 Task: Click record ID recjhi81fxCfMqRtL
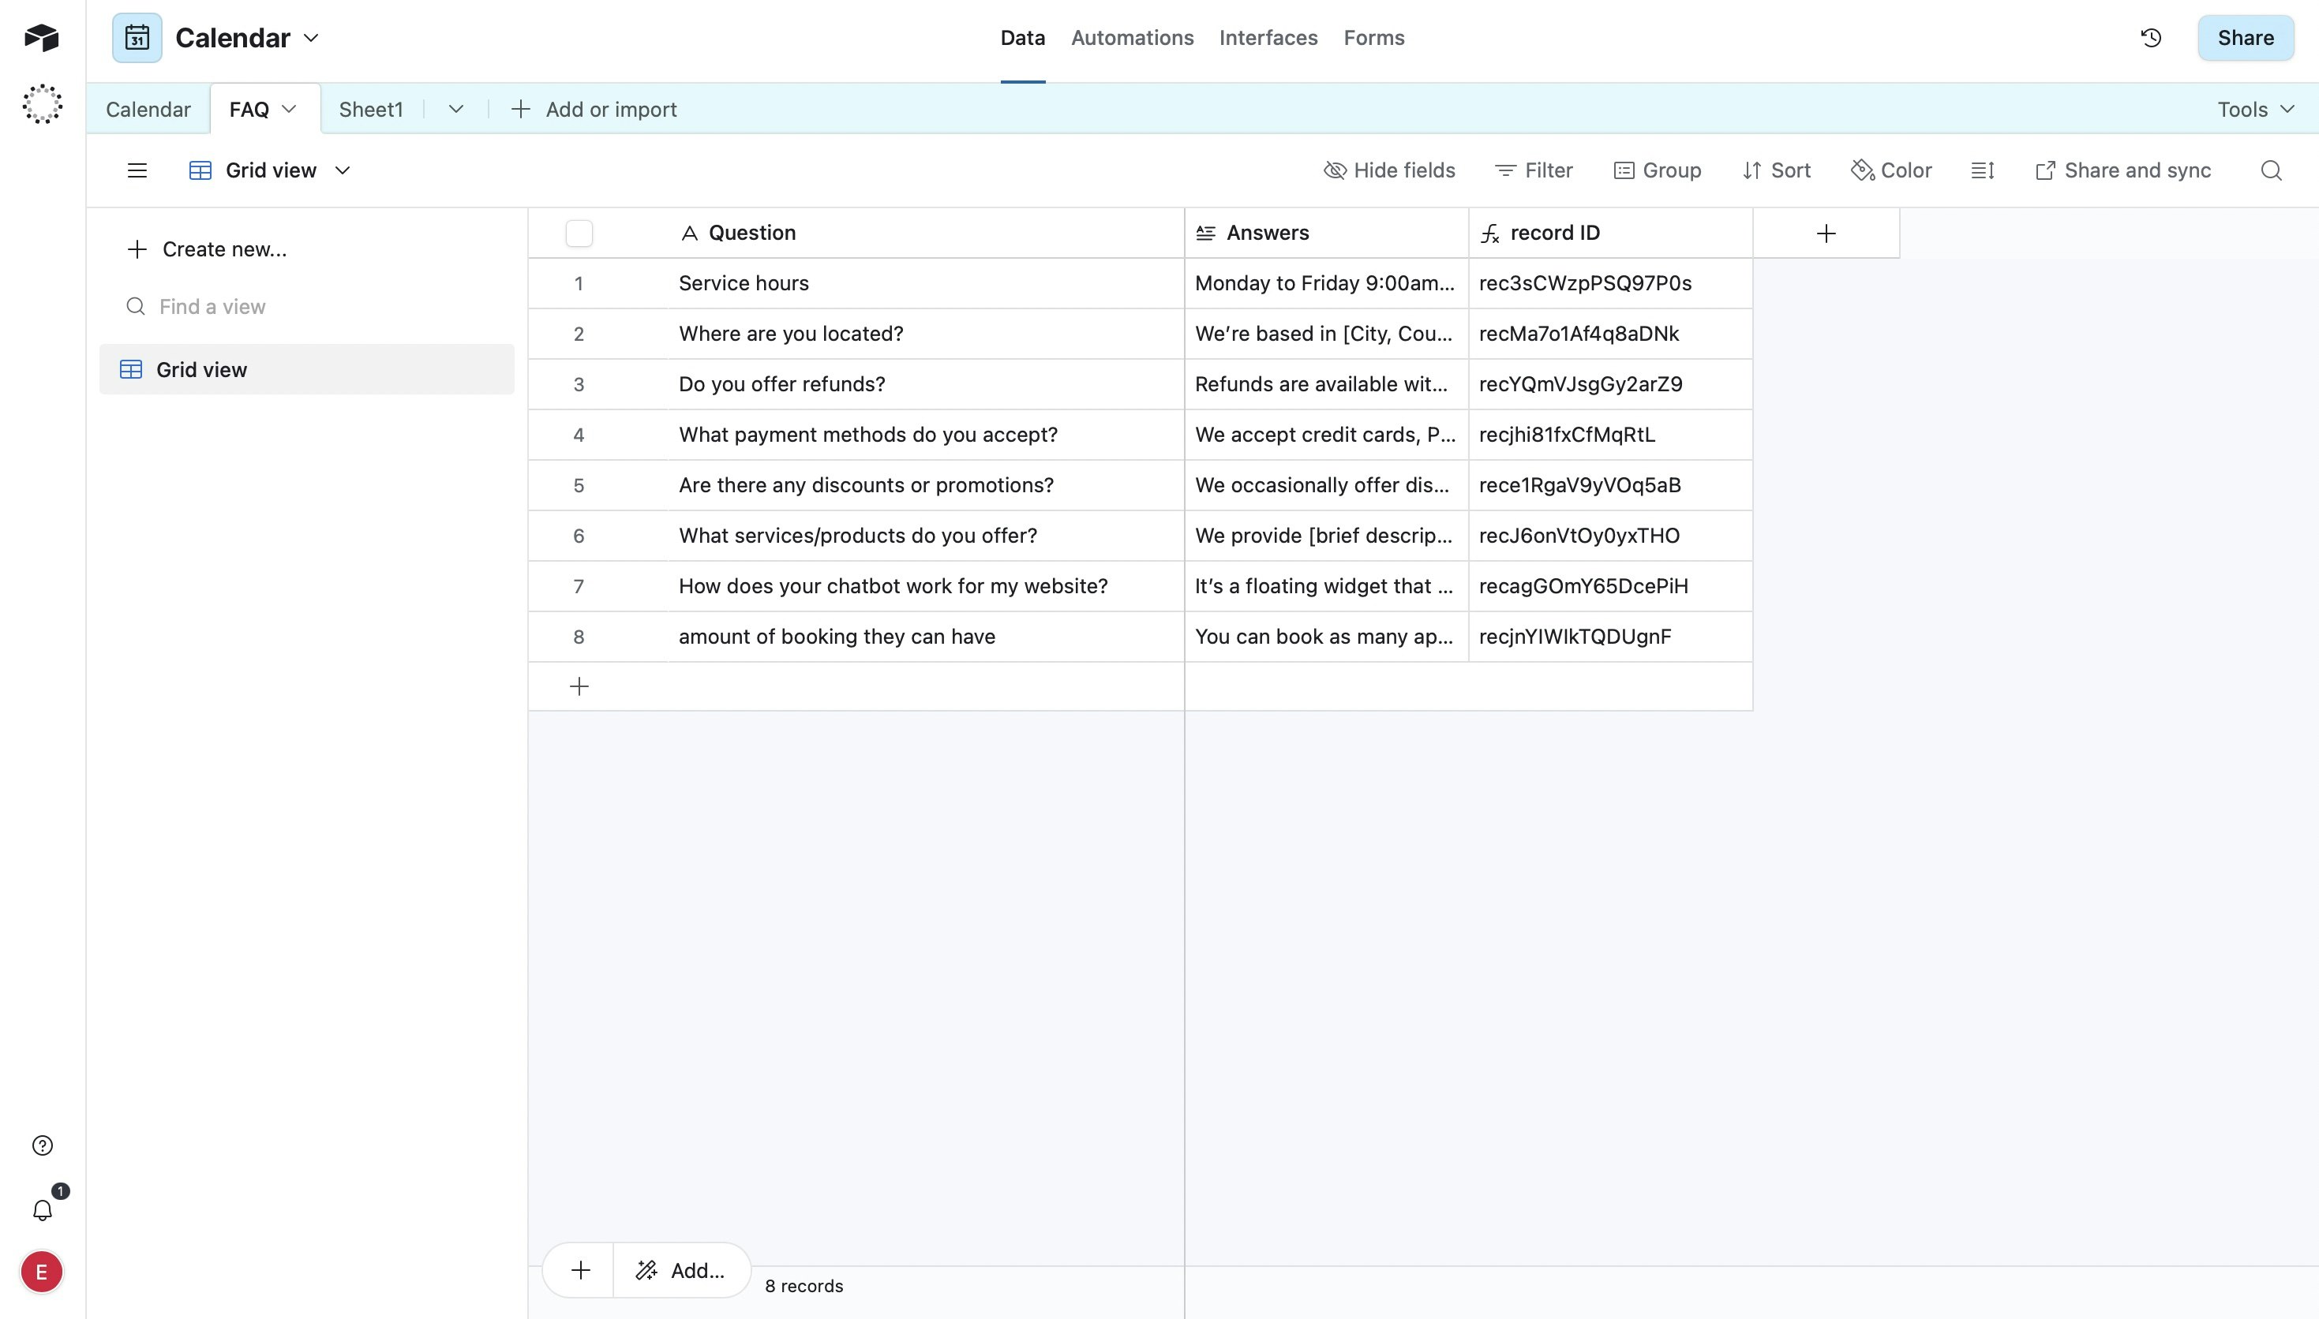(1610, 435)
